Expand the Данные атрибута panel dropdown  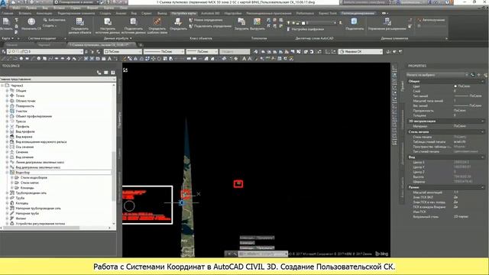click(x=118, y=38)
